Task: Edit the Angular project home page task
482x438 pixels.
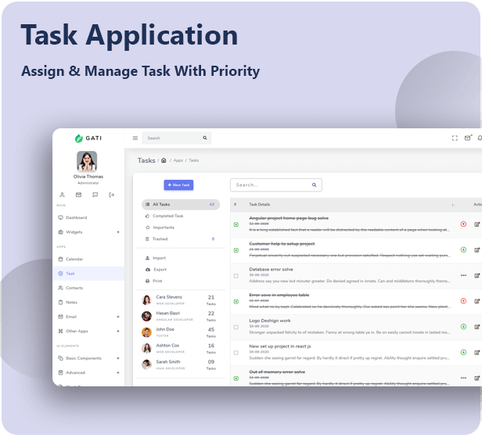Action: click(477, 224)
